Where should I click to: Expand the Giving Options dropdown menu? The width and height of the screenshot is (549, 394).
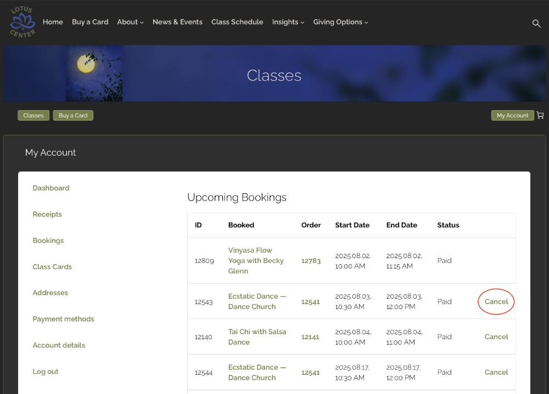point(340,22)
